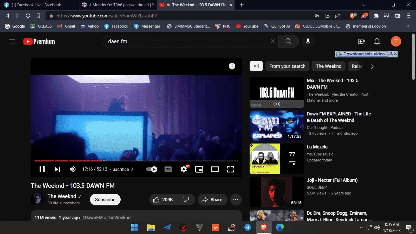The width and height of the screenshot is (416, 234).
Task: Open a new browser tab
Action: 242,5
